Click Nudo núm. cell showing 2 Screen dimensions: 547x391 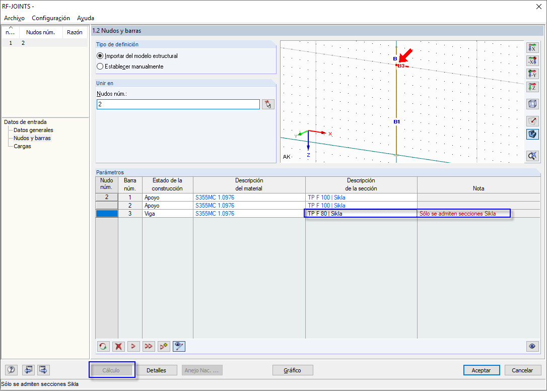[x=107, y=197]
